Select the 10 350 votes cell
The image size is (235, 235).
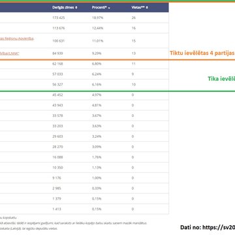pyautogui.click(x=57, y=168)
